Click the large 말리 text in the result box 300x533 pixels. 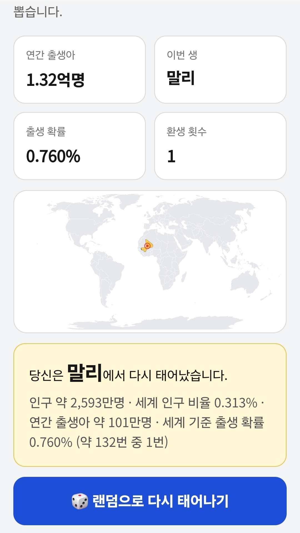coord(84,373)
